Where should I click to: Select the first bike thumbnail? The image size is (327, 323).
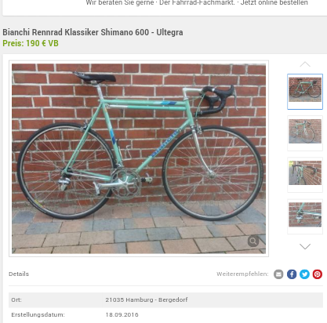(x=305, y=92)
